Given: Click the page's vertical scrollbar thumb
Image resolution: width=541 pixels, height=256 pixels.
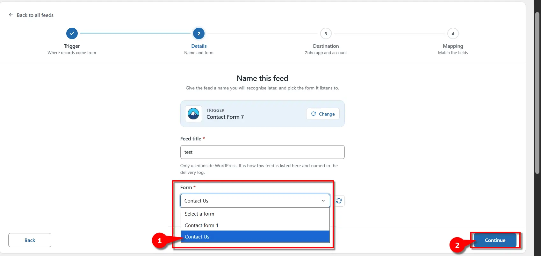Looking at the screenshot, I should tap(537, 92).
